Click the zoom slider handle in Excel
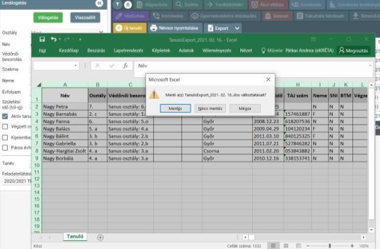The width and height of the screenshot is (380, 249). tap(330, 246)
